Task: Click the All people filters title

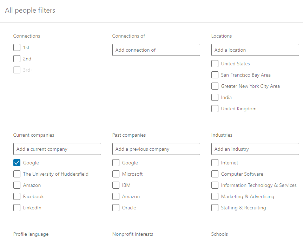Action: pos(30,11)
